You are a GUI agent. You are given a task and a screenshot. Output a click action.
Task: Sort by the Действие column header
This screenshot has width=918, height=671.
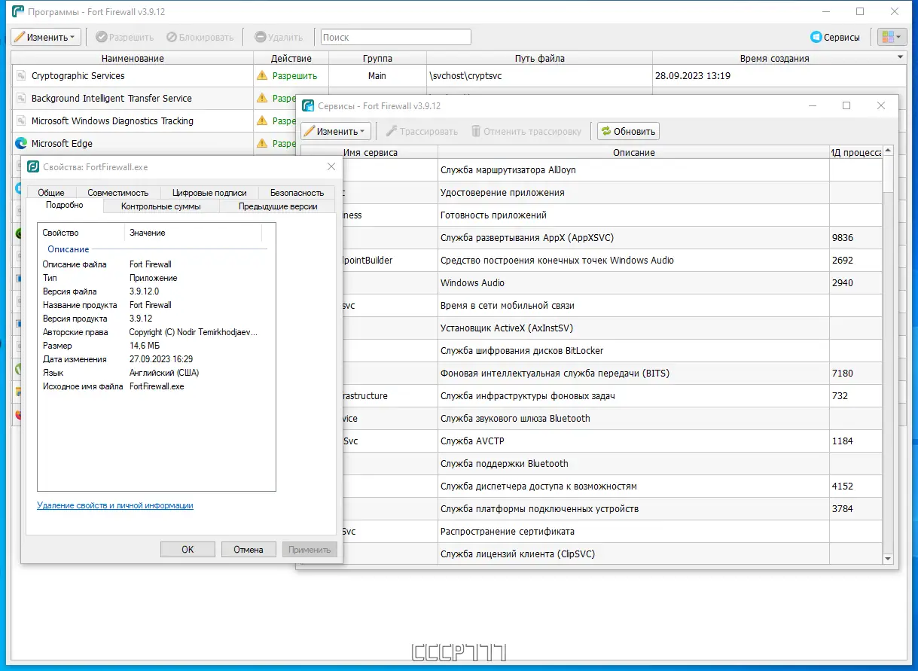pyautogui.click(x=291, y=58)
